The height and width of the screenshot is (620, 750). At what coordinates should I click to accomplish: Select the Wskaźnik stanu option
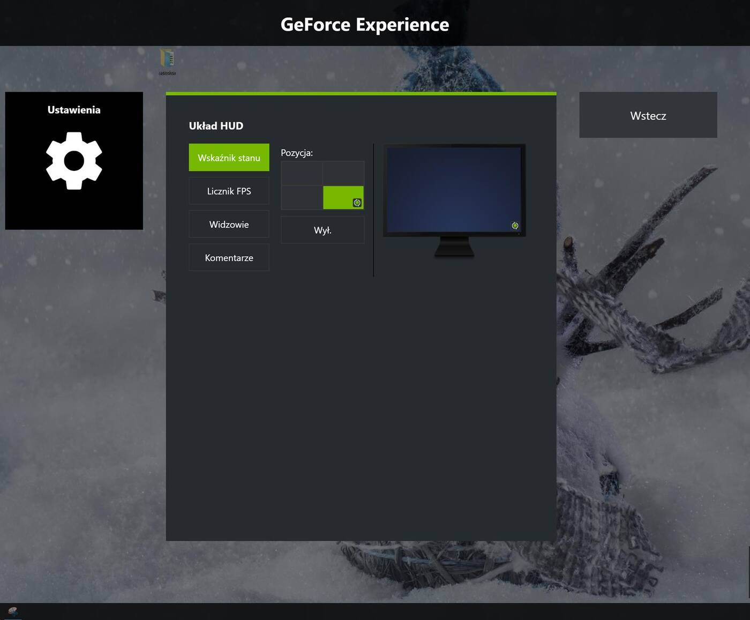pyautogui.click(x=229, y=157)
